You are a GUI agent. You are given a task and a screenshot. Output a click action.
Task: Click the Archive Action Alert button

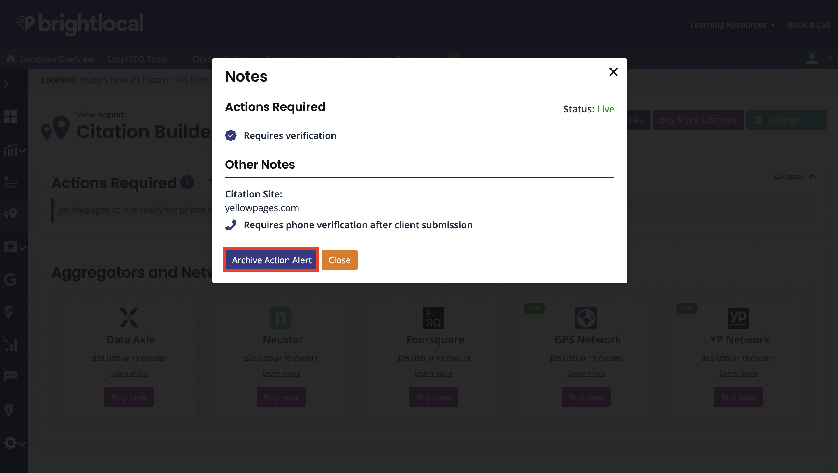[x=271, y=260]
